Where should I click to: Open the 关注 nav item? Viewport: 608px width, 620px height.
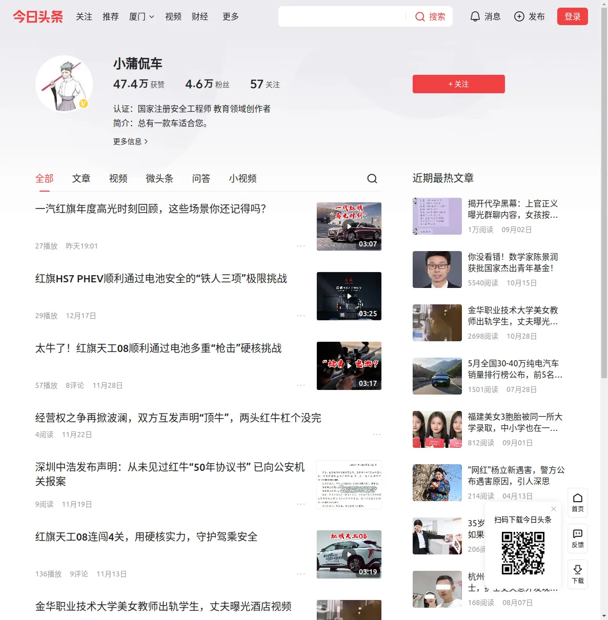[84, 17]
